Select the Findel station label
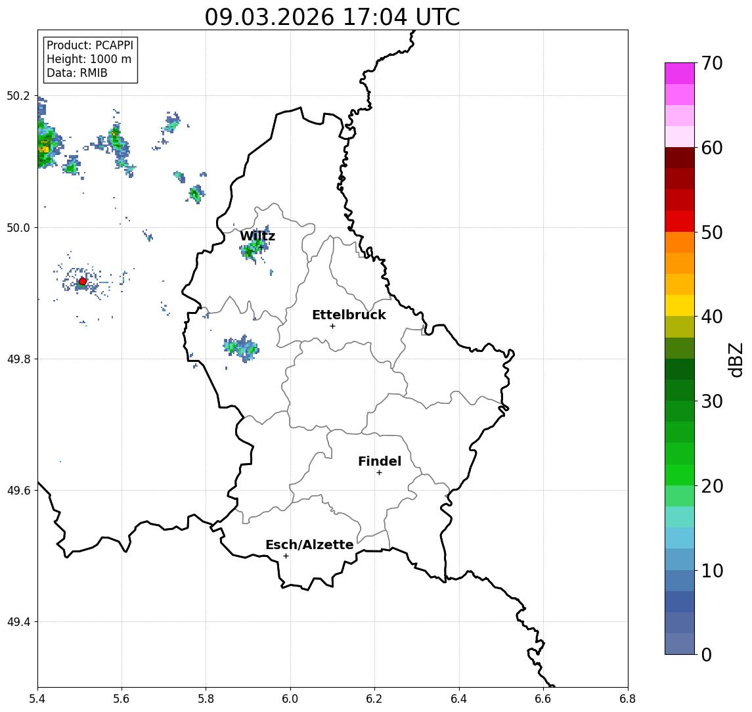Image resolution: width=752 pixels, height=712 pixels. point(380,461)
